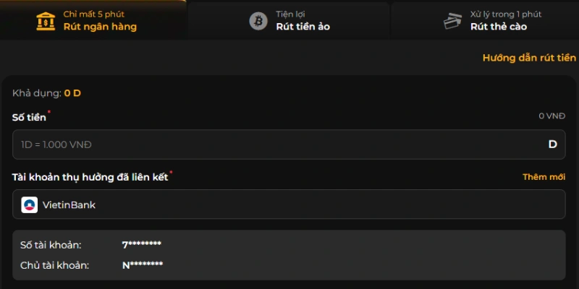
Task: Click the bank building icon
Action: click(46, 21)
